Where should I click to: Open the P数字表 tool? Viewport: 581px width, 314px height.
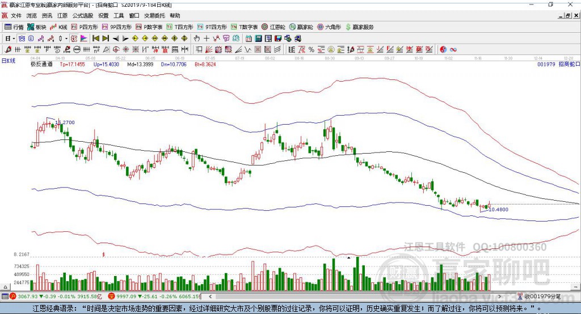[x=149, y=27]
